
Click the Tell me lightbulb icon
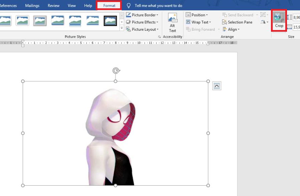[x=128, y=6]
